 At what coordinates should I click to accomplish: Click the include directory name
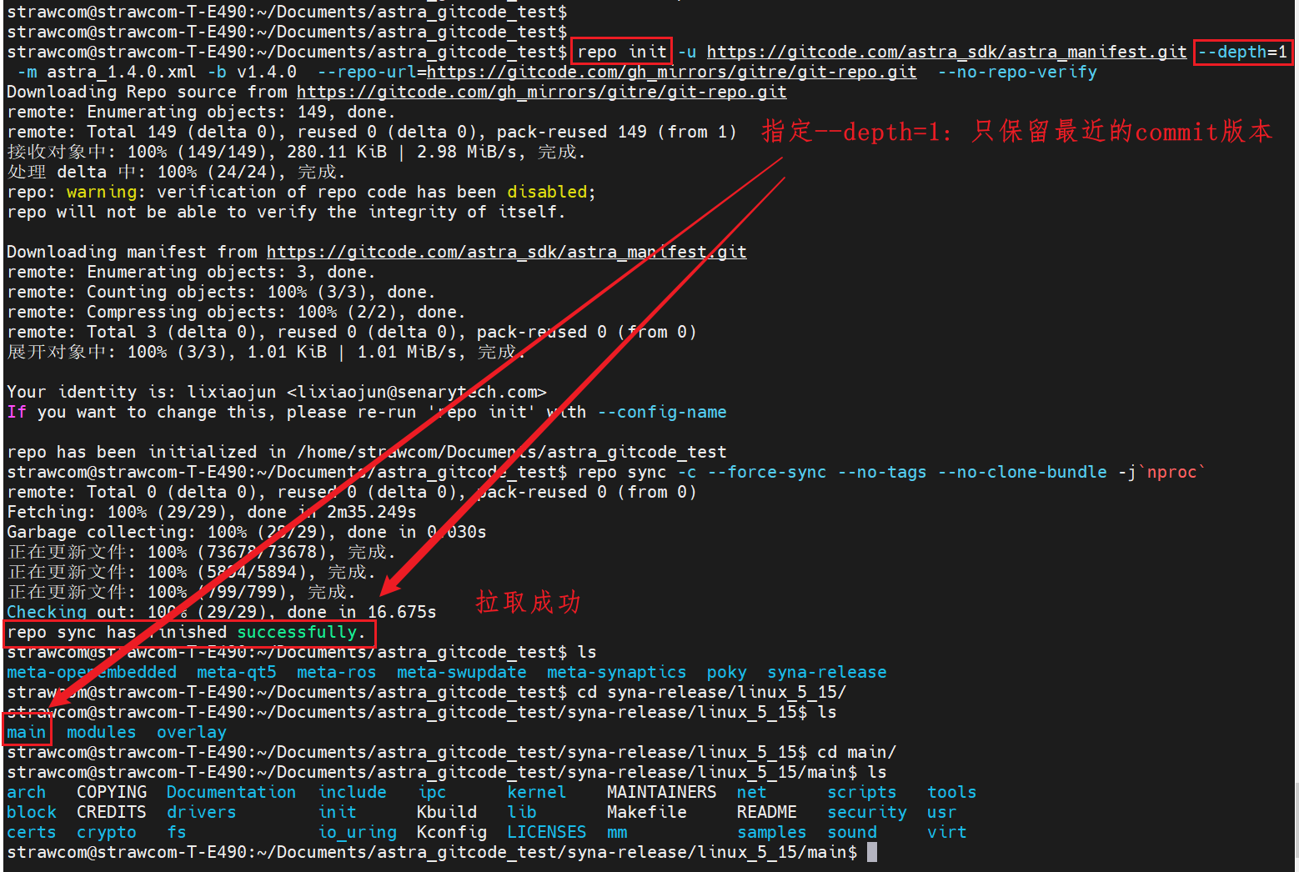click(x=352, y=792)
